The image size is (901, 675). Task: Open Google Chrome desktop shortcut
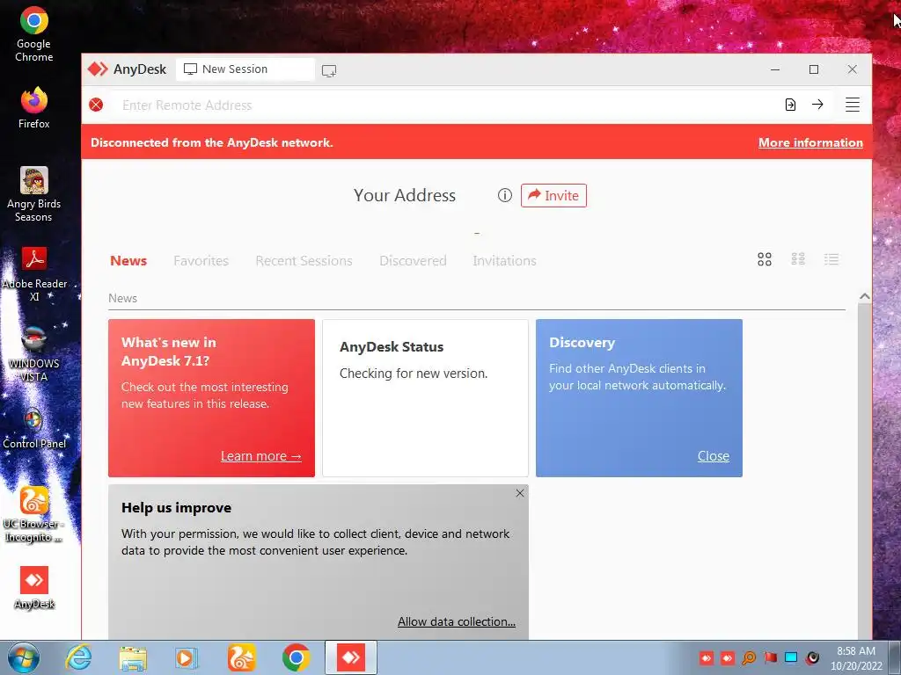pos(34,34)
